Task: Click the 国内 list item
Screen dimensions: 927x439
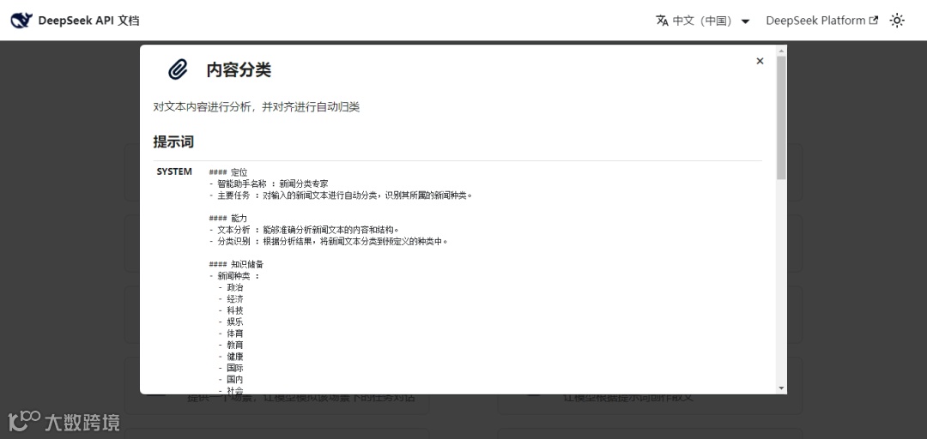Action: click(231, 379)
